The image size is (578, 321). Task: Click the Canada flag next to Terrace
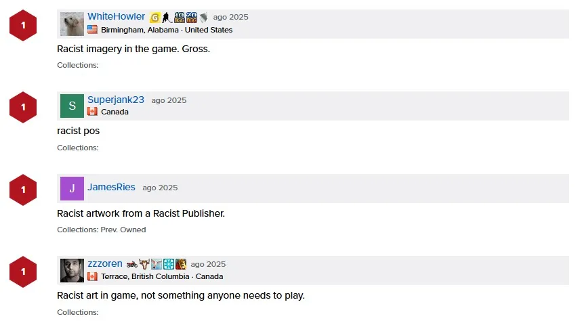tap(92, 276)
